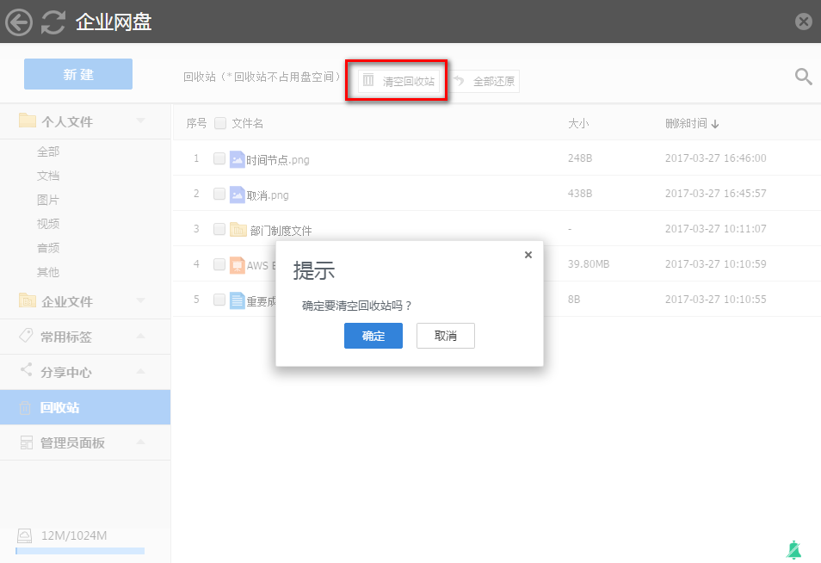The height and width of the screenshot is (563, 821).
Task: Toggle the select-all checkbox in header
Action: coord(220,123)
